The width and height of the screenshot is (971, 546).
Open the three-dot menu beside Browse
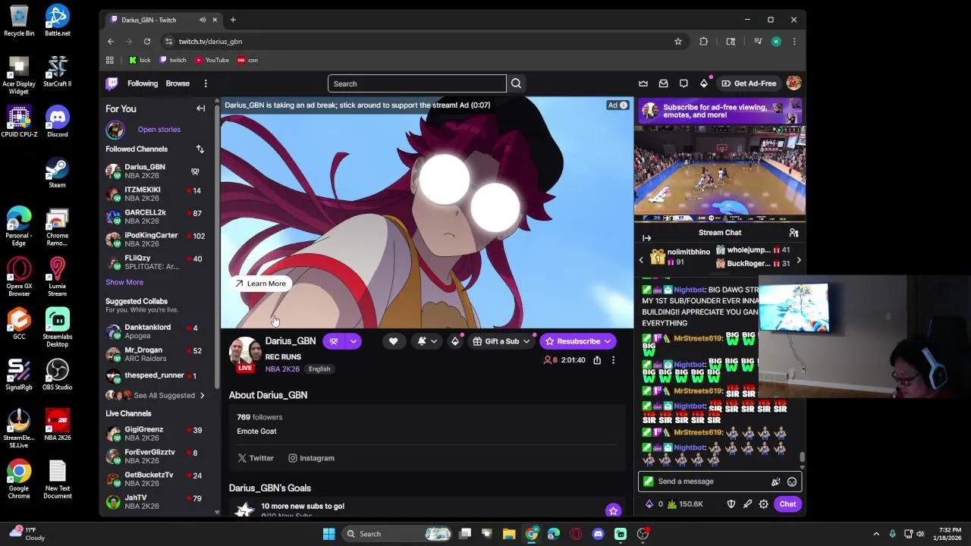[x=206, y=83]
